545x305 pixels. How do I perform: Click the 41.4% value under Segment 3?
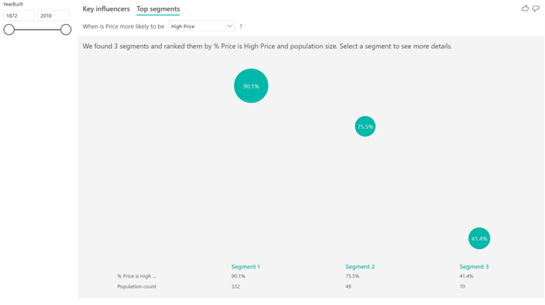coord(466,276)
